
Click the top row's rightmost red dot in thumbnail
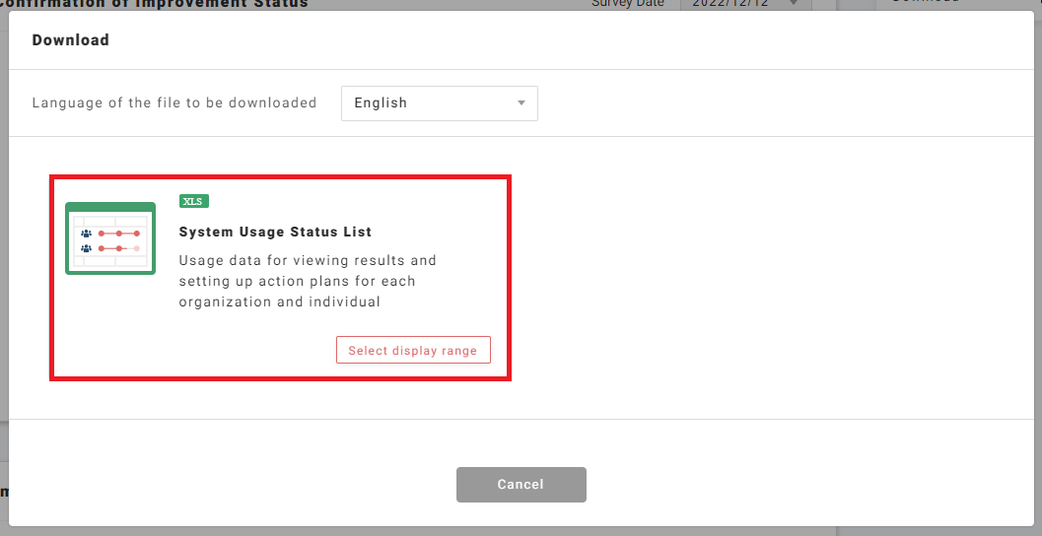tap(137, 234)
